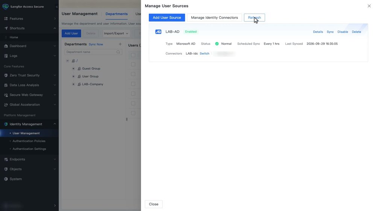Viewport: 376px width, 211px height.
Task: Click the Global Acceleration icon
Action: coord(6,105)
